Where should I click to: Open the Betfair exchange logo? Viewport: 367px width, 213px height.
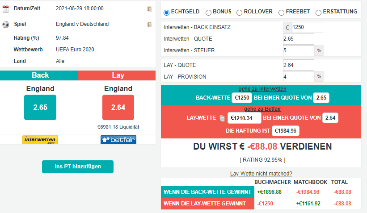point(118,140)
